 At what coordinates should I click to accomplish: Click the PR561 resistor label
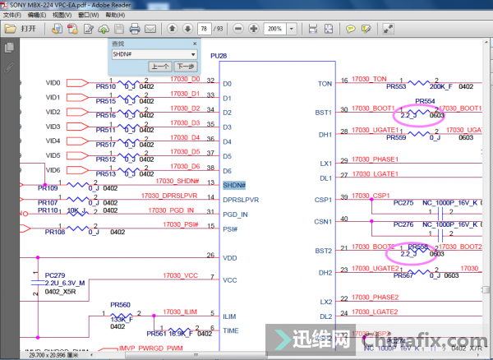pyautogui.click(x=157, y=333)
